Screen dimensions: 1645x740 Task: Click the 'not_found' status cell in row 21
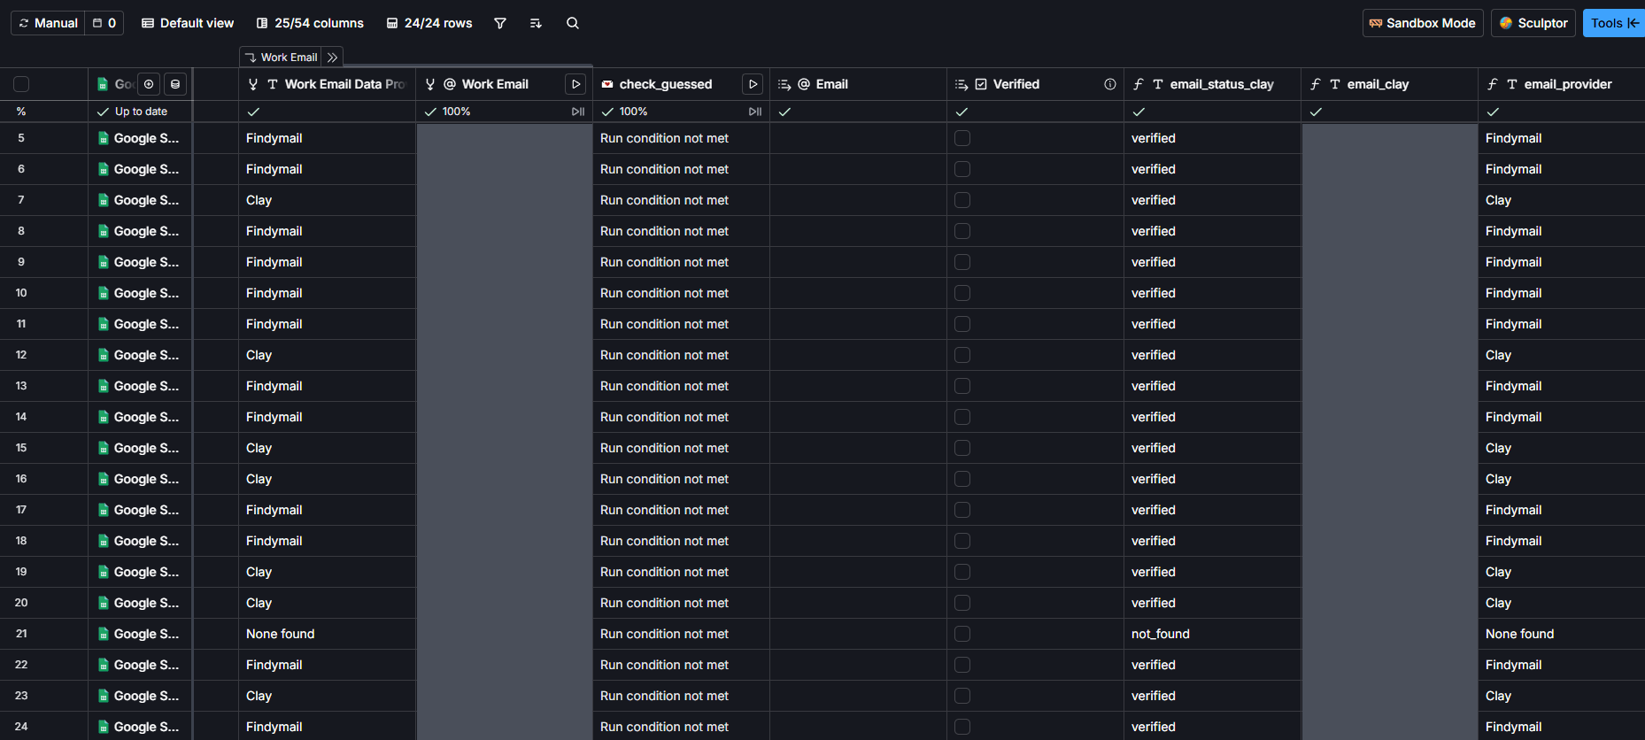point(1212,634)
